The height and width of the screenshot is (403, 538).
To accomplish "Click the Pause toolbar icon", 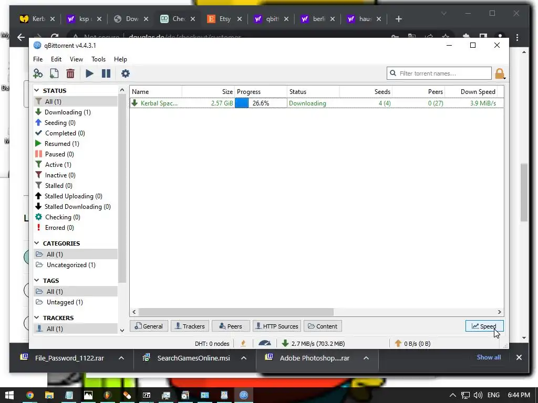I will click(x=106, y=73).
